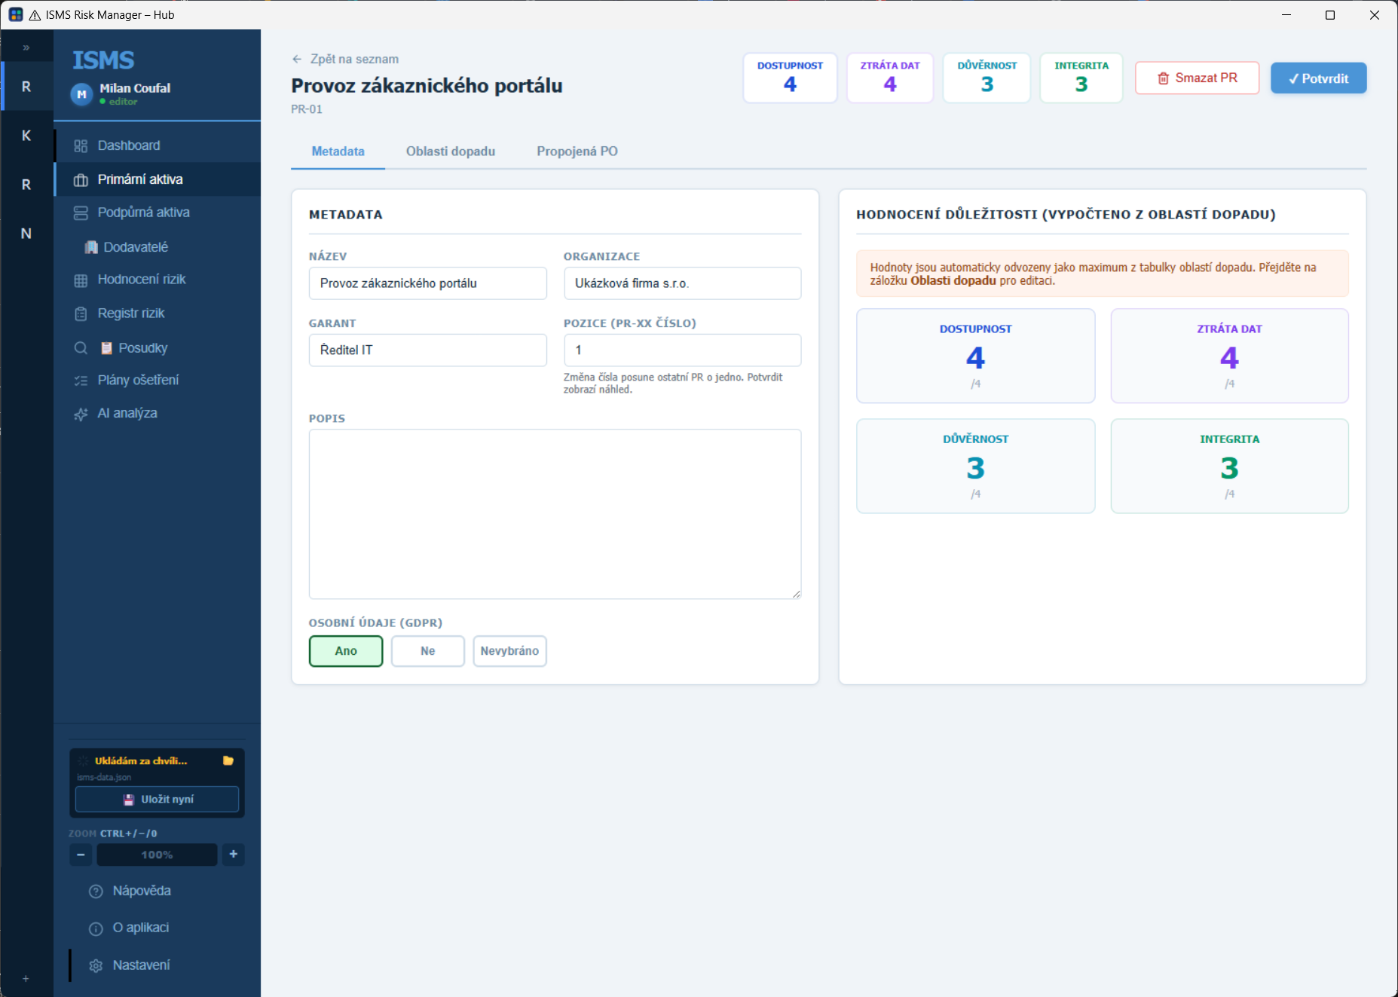Select Nevybráno for GDPR option

tap(510, 651)
